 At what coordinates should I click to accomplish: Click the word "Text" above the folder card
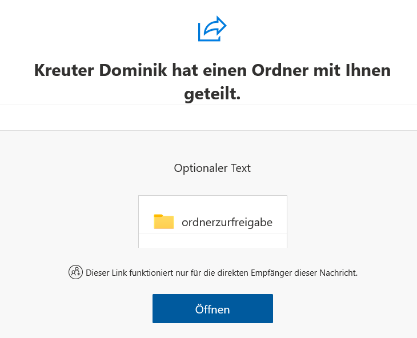point(240,168)
